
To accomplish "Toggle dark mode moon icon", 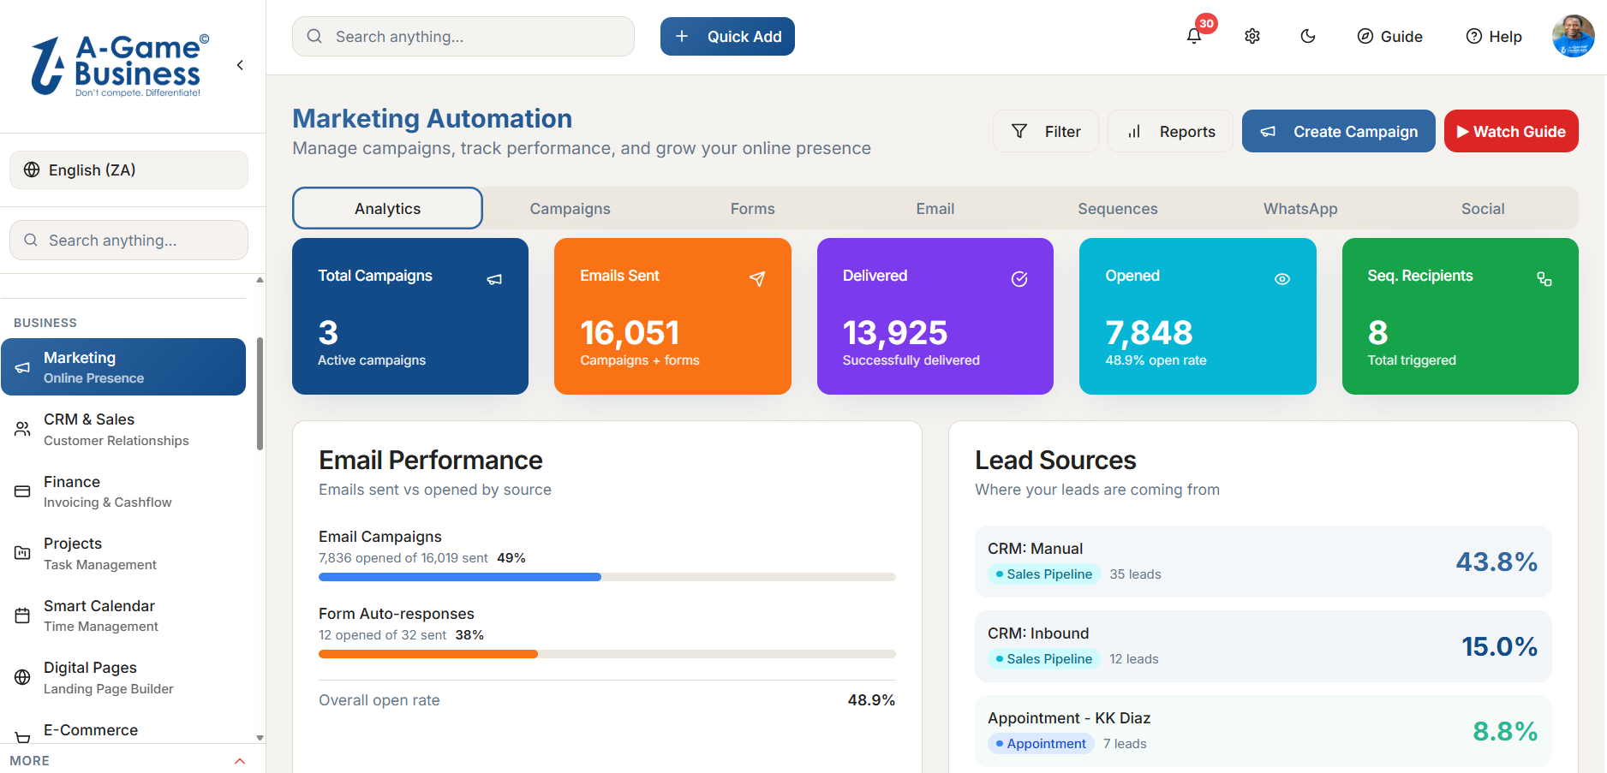I will coord(1308,36).
